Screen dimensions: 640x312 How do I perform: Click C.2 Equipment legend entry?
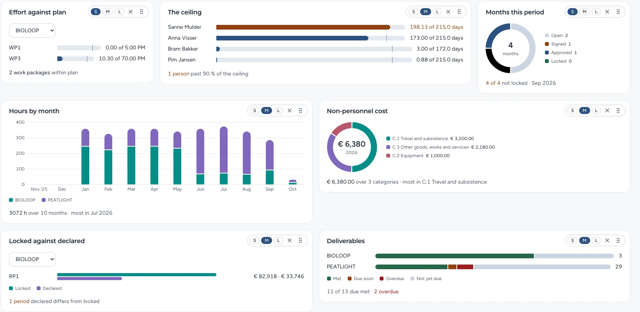418,156
